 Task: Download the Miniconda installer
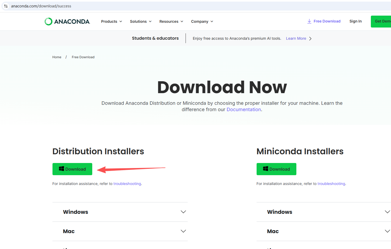click(x=276, y=169)
